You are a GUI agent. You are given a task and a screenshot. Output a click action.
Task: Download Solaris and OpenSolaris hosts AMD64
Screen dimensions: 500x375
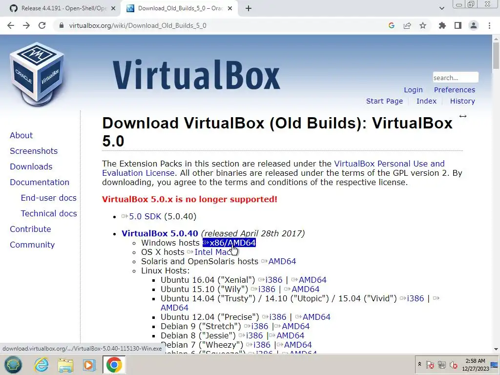tap(282, 261)
